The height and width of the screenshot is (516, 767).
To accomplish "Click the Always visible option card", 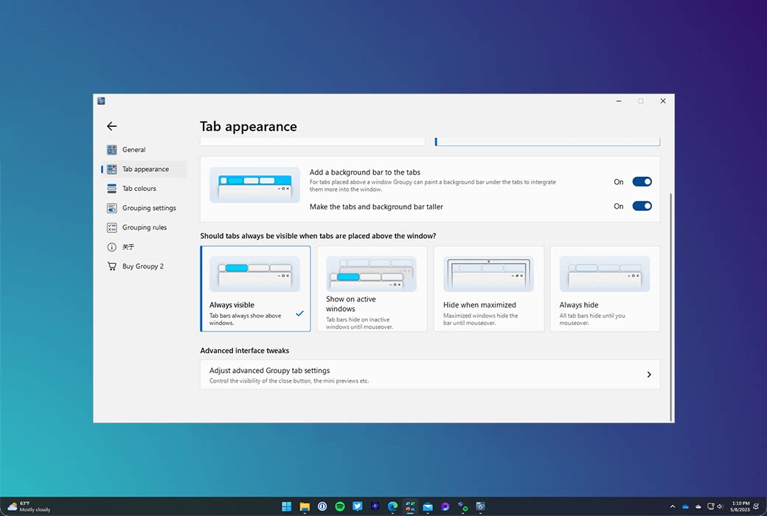I will [255, 289].
